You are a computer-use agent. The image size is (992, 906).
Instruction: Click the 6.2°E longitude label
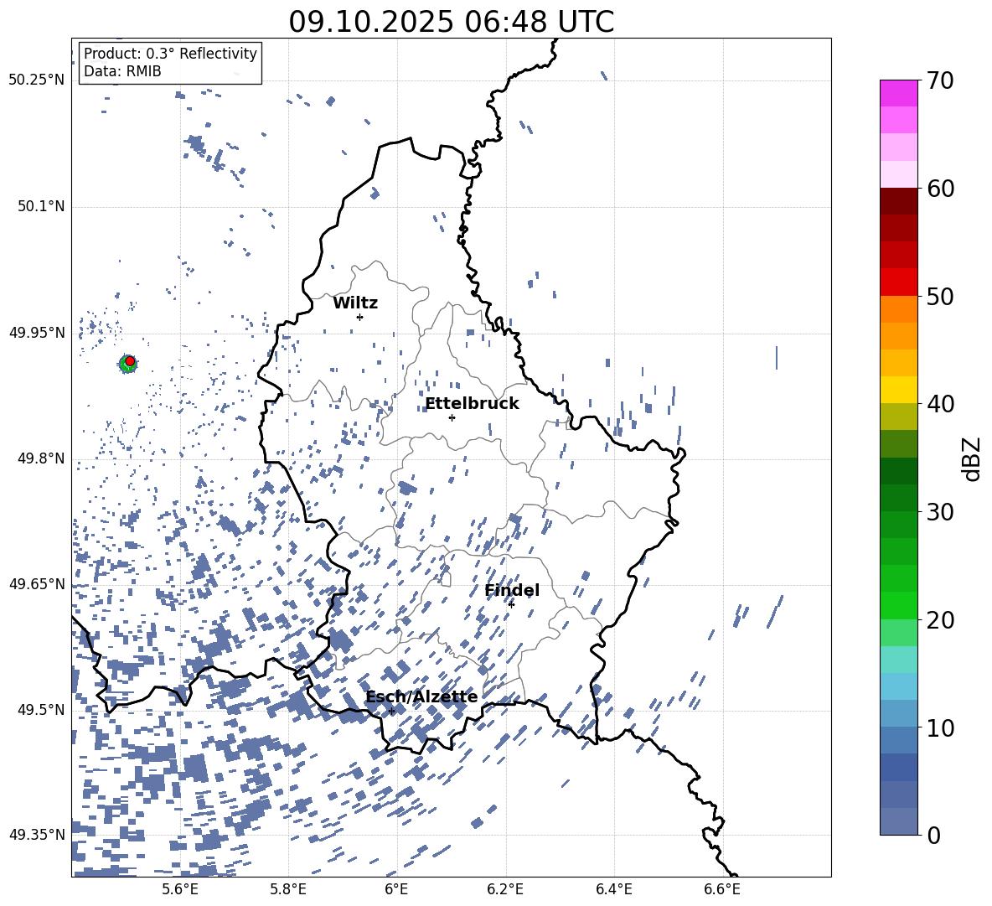(505, 889)
